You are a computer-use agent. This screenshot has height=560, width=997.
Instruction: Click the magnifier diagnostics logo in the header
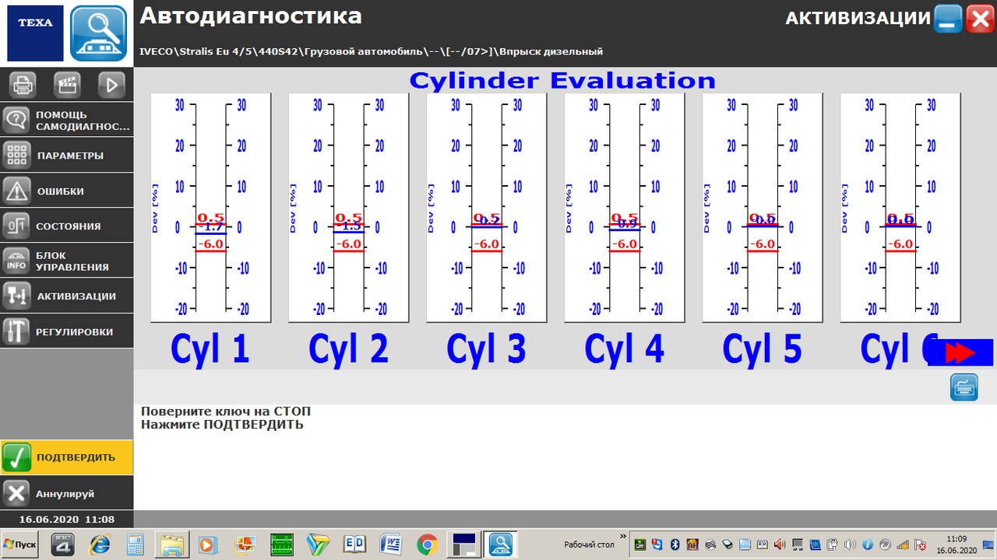(x=97, y=34)
